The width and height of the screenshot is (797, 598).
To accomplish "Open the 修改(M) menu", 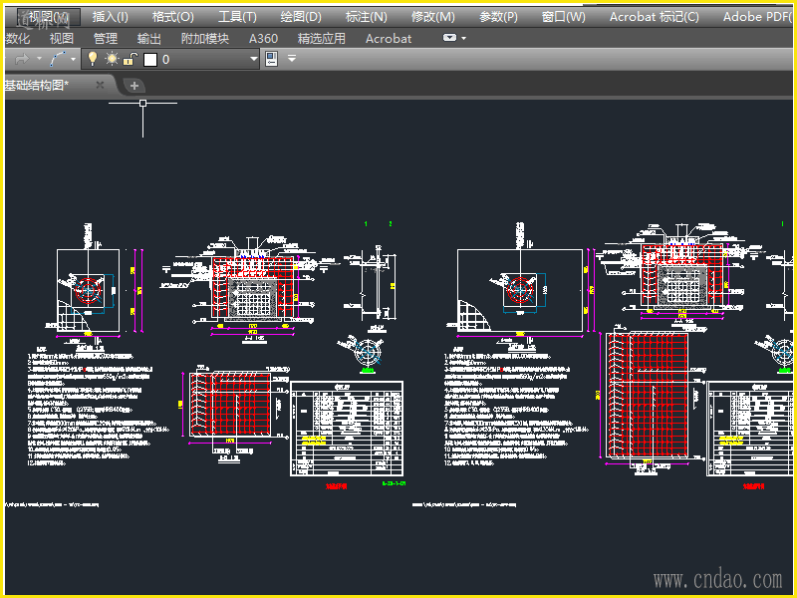I will tap(432, 16).
